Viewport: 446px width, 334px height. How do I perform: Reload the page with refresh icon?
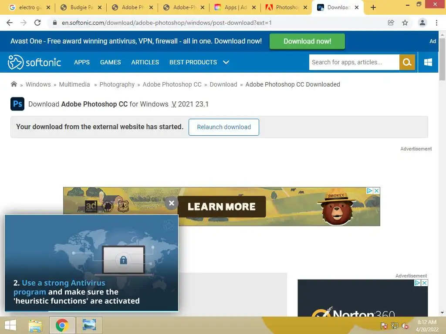coord(37,23)
